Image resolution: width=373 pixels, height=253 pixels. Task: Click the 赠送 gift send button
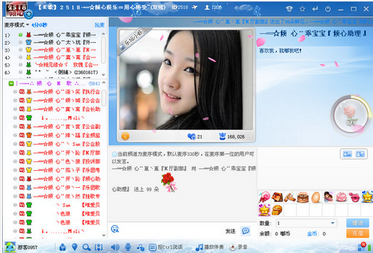(357, 223)
